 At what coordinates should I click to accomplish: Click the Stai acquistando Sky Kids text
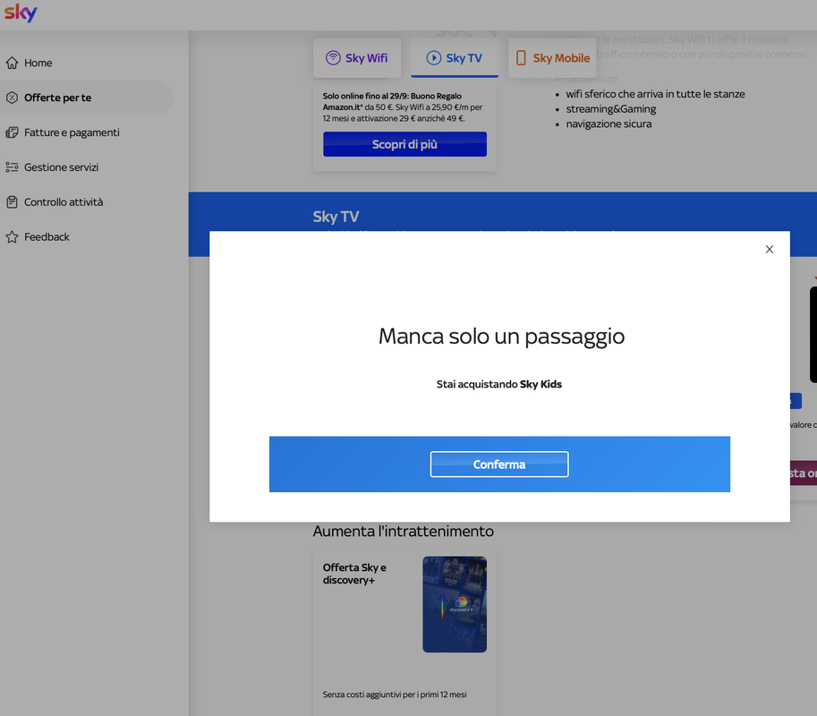[499, 384]
